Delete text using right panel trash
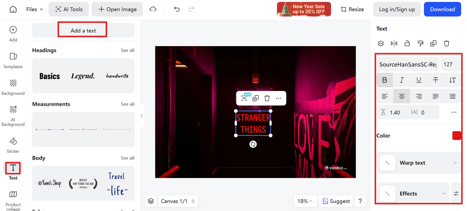This screenshot has height=211, width=467. [447, 43]
